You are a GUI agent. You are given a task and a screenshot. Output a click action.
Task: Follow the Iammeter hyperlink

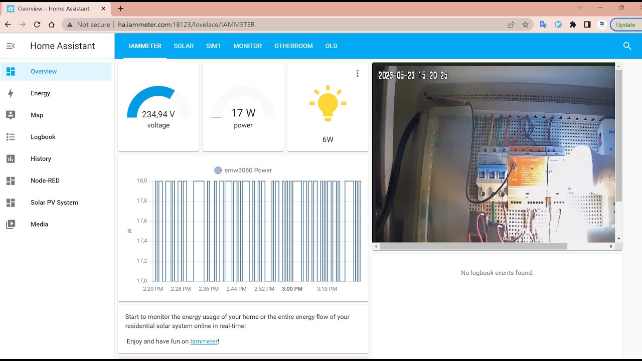pyautogui.click(x=204, y=341)
